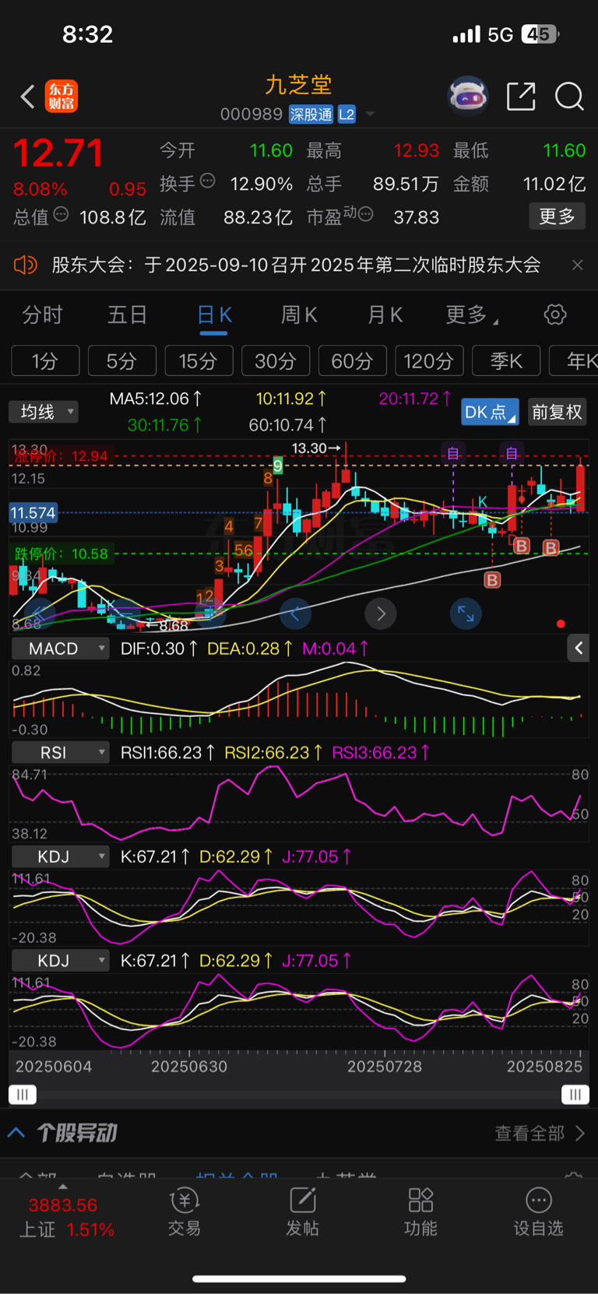Toggle 前复权 price adjustment
598x1294 pixels.
point(557,412)
